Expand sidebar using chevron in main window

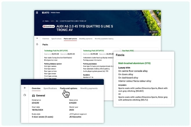(x=37, y=38)
